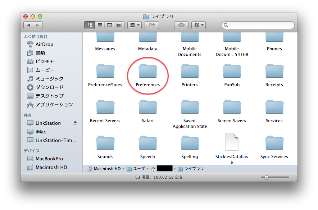Adjust the icon size slider
318x210 pixels.
267,178
